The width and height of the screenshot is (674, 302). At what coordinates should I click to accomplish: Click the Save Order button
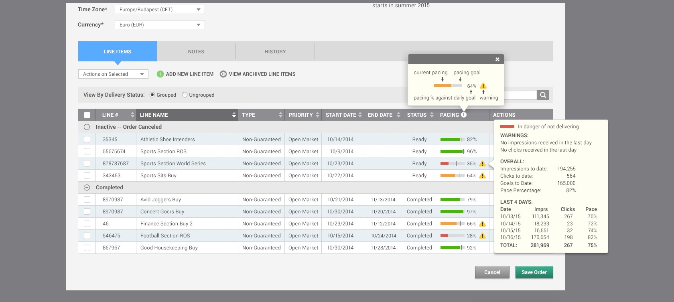[534, 272]
